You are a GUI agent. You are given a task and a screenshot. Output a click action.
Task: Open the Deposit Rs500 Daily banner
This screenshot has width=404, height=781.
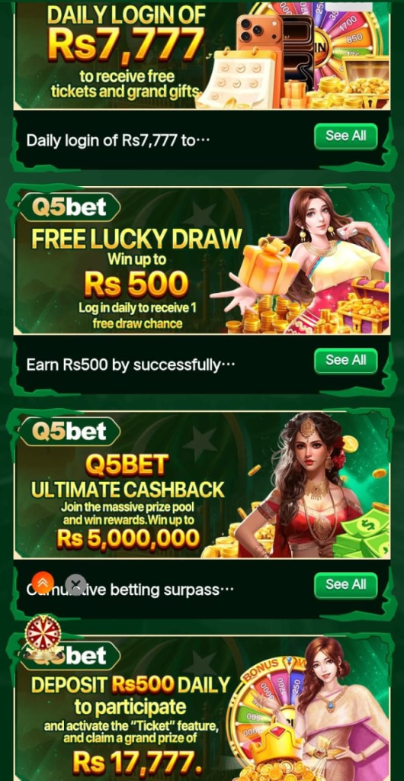201,709
